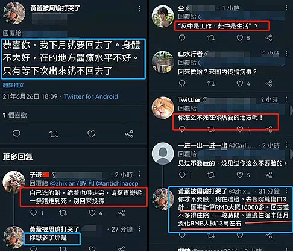The height and width of the screenshot is (252, 293).
Task: Open 山水行者's profile avatar
Action: point(163,62)
